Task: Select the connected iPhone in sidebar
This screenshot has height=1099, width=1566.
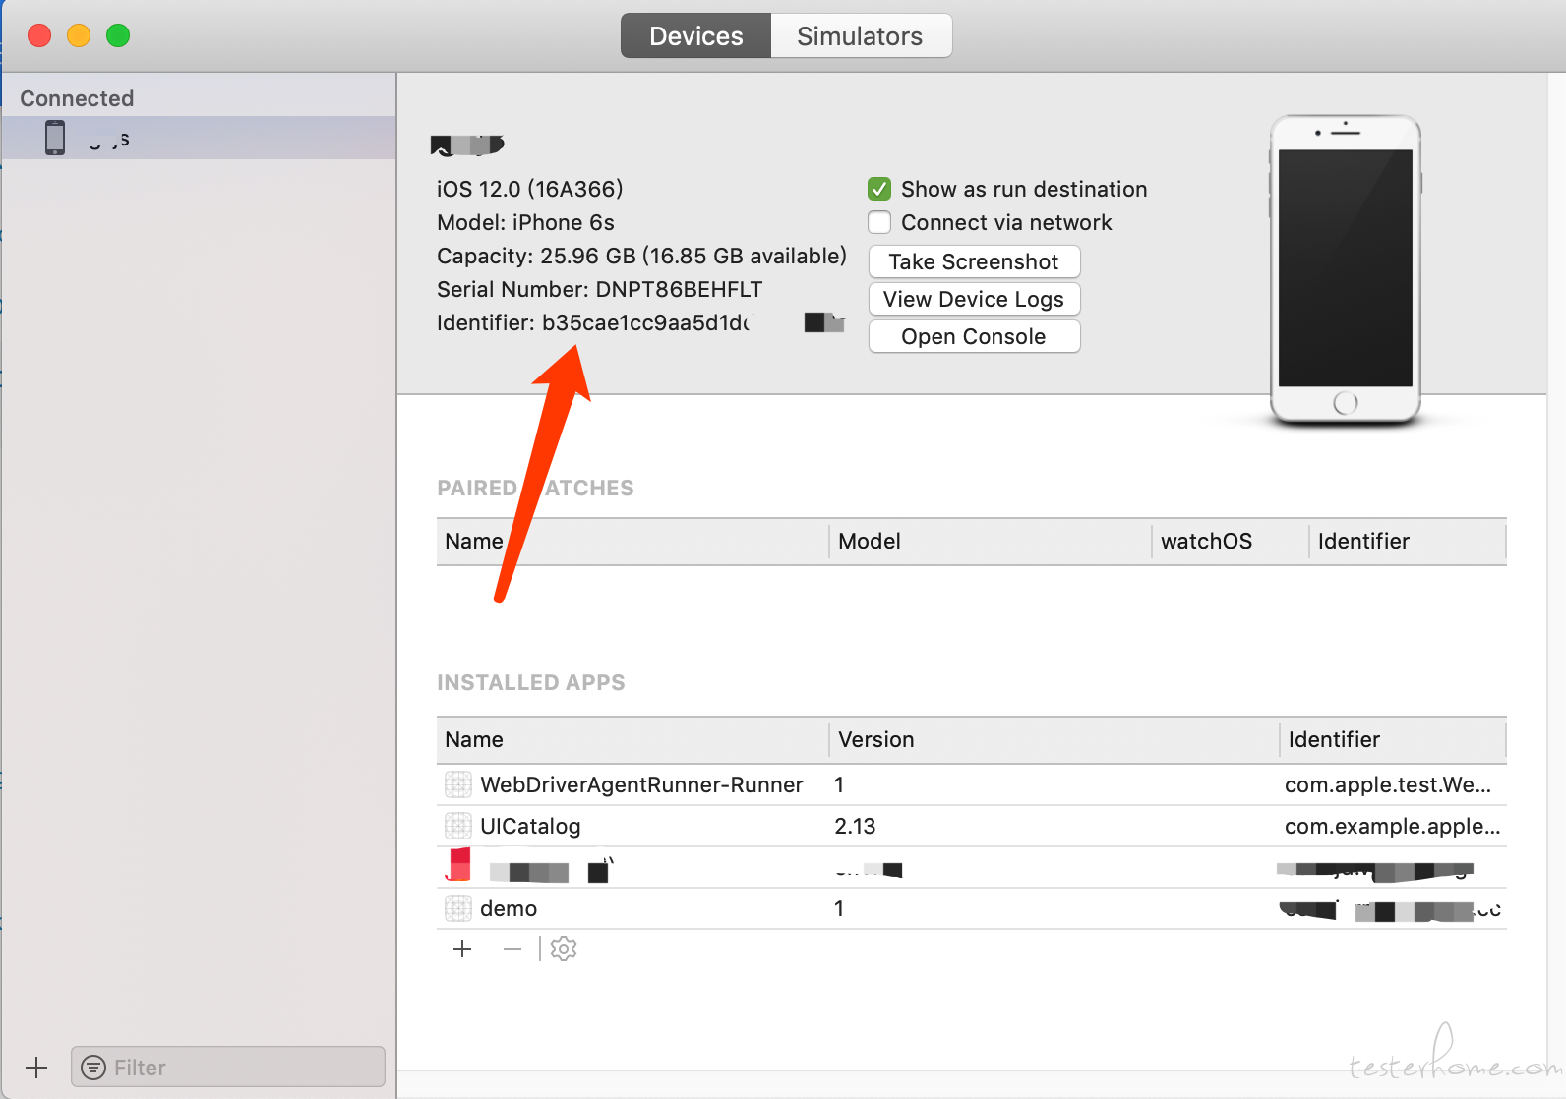Action: click(199, 138)
